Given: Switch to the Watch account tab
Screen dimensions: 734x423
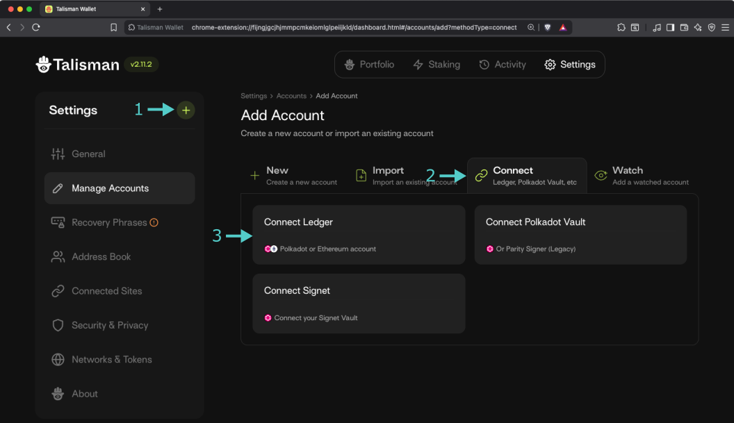Looking at the screenshot, I should [642, 176].
